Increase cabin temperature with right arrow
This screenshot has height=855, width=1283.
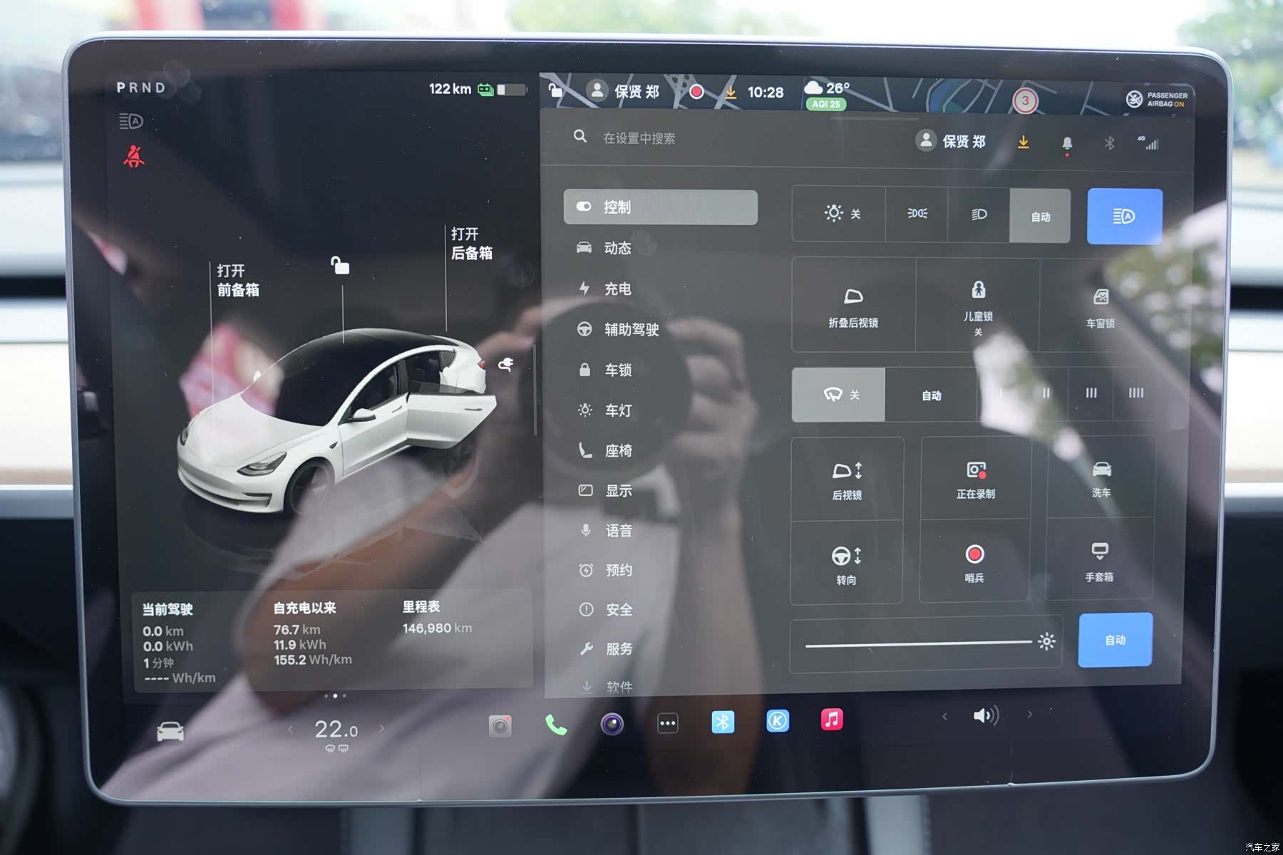382,728
